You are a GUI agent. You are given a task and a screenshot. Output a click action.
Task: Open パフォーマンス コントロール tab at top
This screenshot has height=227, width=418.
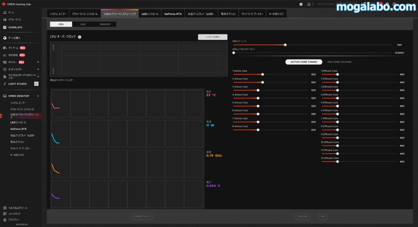coord(85,14)
